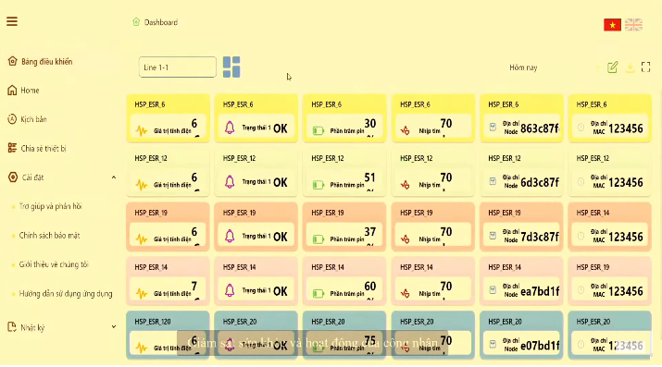Screen dimensions: 662x367
Task: Click HSP_ESR_14 node address icon
Action: [493, 290]
